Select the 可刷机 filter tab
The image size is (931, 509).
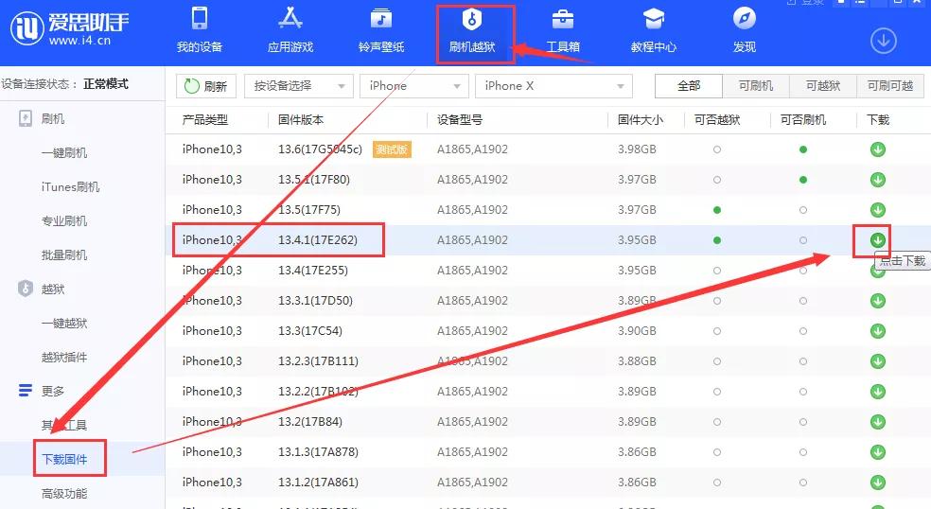click(756, 86)
